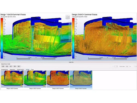Click the Design 1\6ACH Summer\Traces title
137x103 pixels.
click(x=13, y=15)
